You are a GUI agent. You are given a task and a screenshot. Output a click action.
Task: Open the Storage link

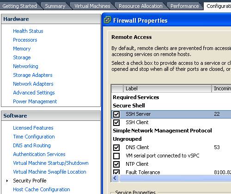[x=22, y=57]
